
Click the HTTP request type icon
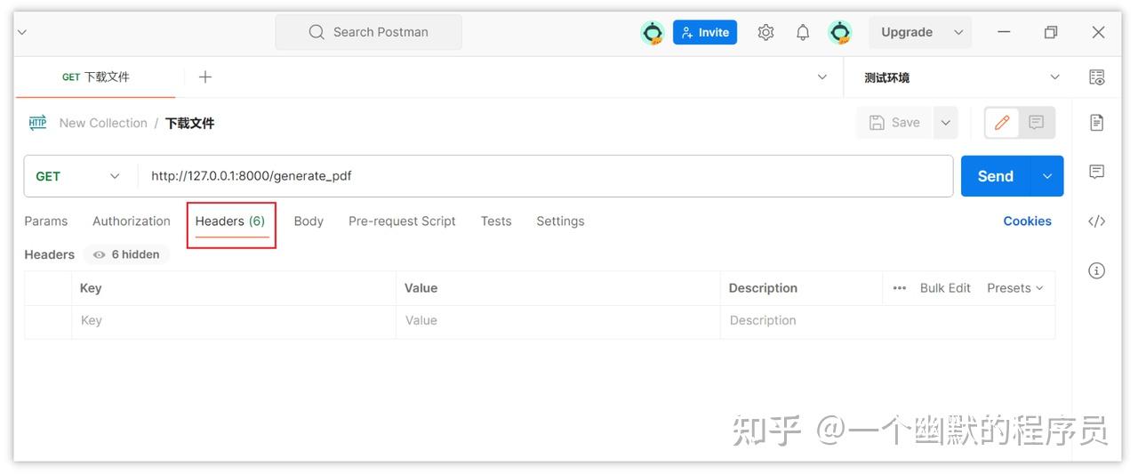(x=37, y=123)
